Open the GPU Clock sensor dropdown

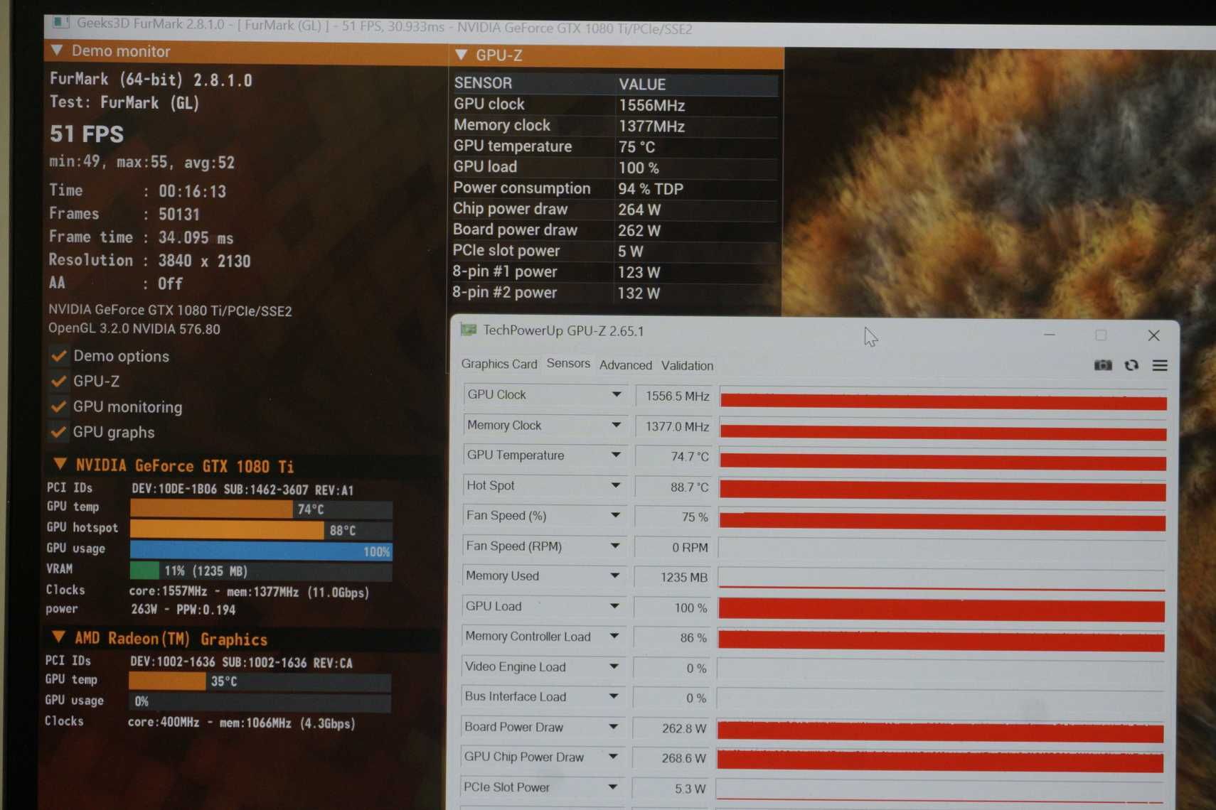[x=617, y=394]
